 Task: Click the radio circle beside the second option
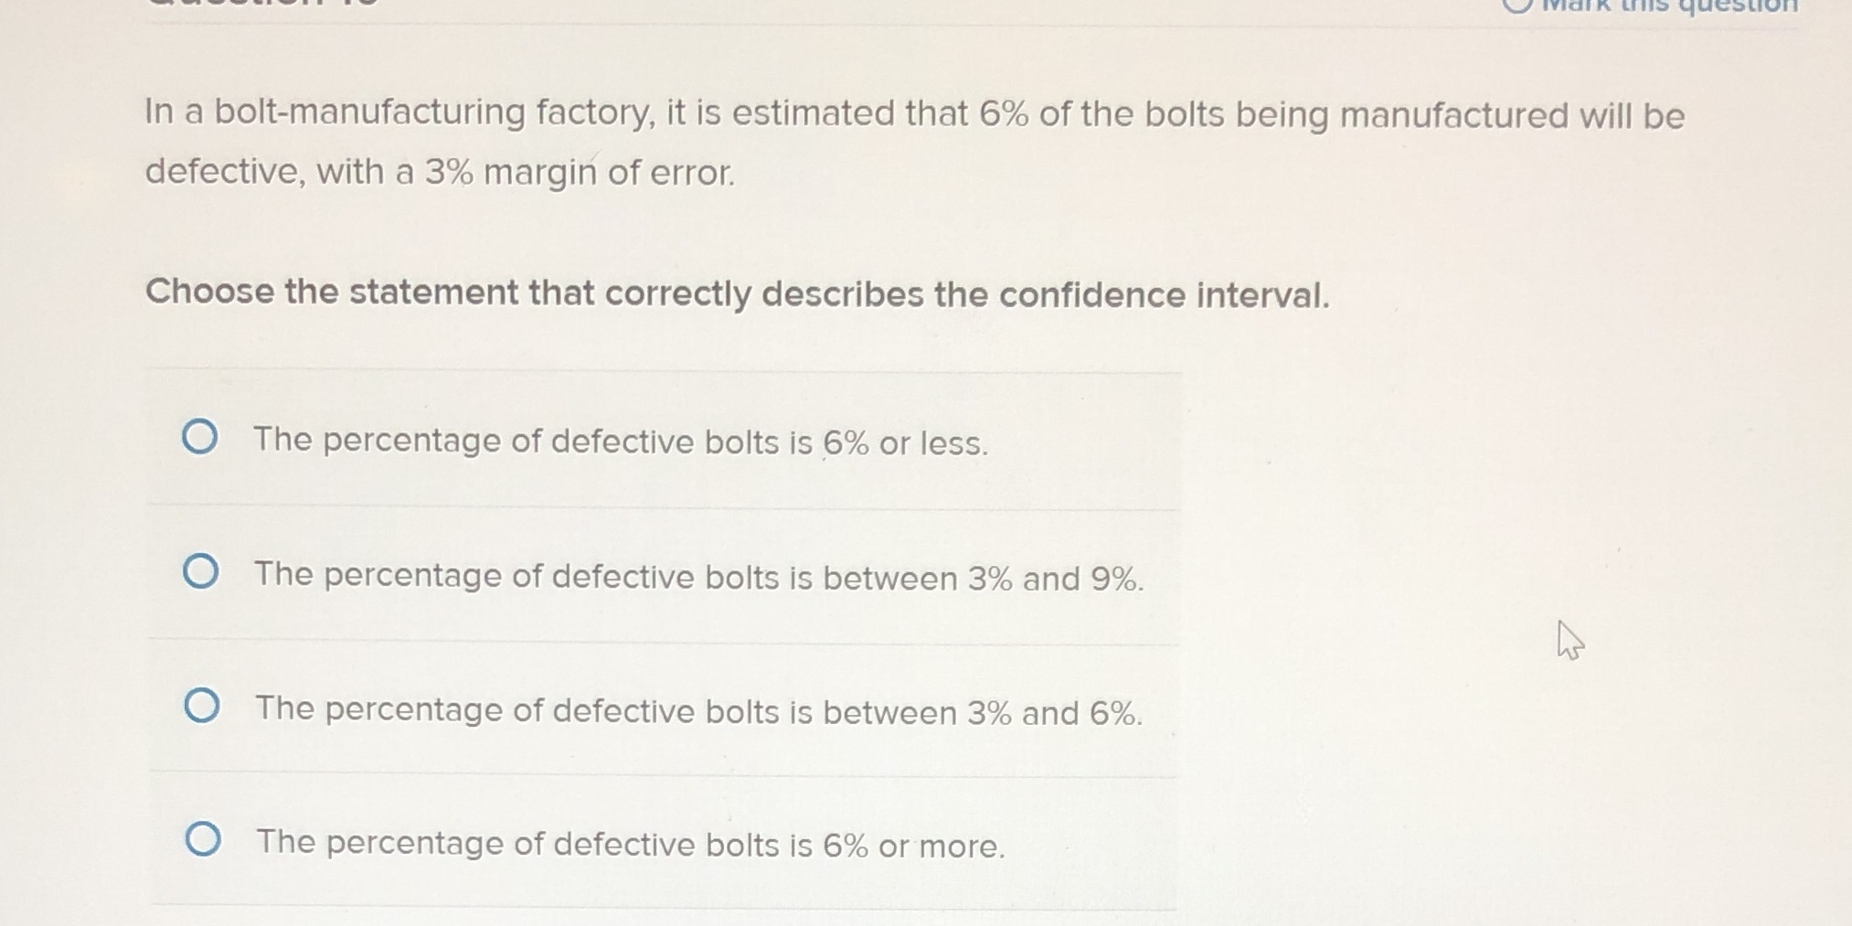[x=203, y=572]
